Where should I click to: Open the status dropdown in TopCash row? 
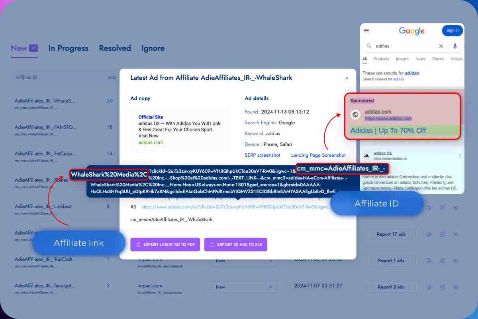point(243,260)
